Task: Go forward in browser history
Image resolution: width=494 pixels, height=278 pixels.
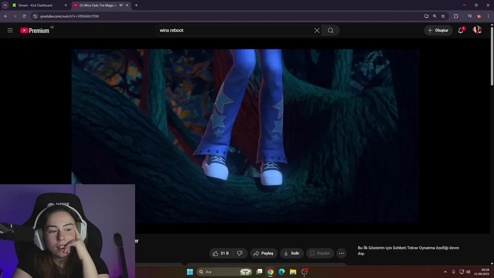Action: pos(15,16)
